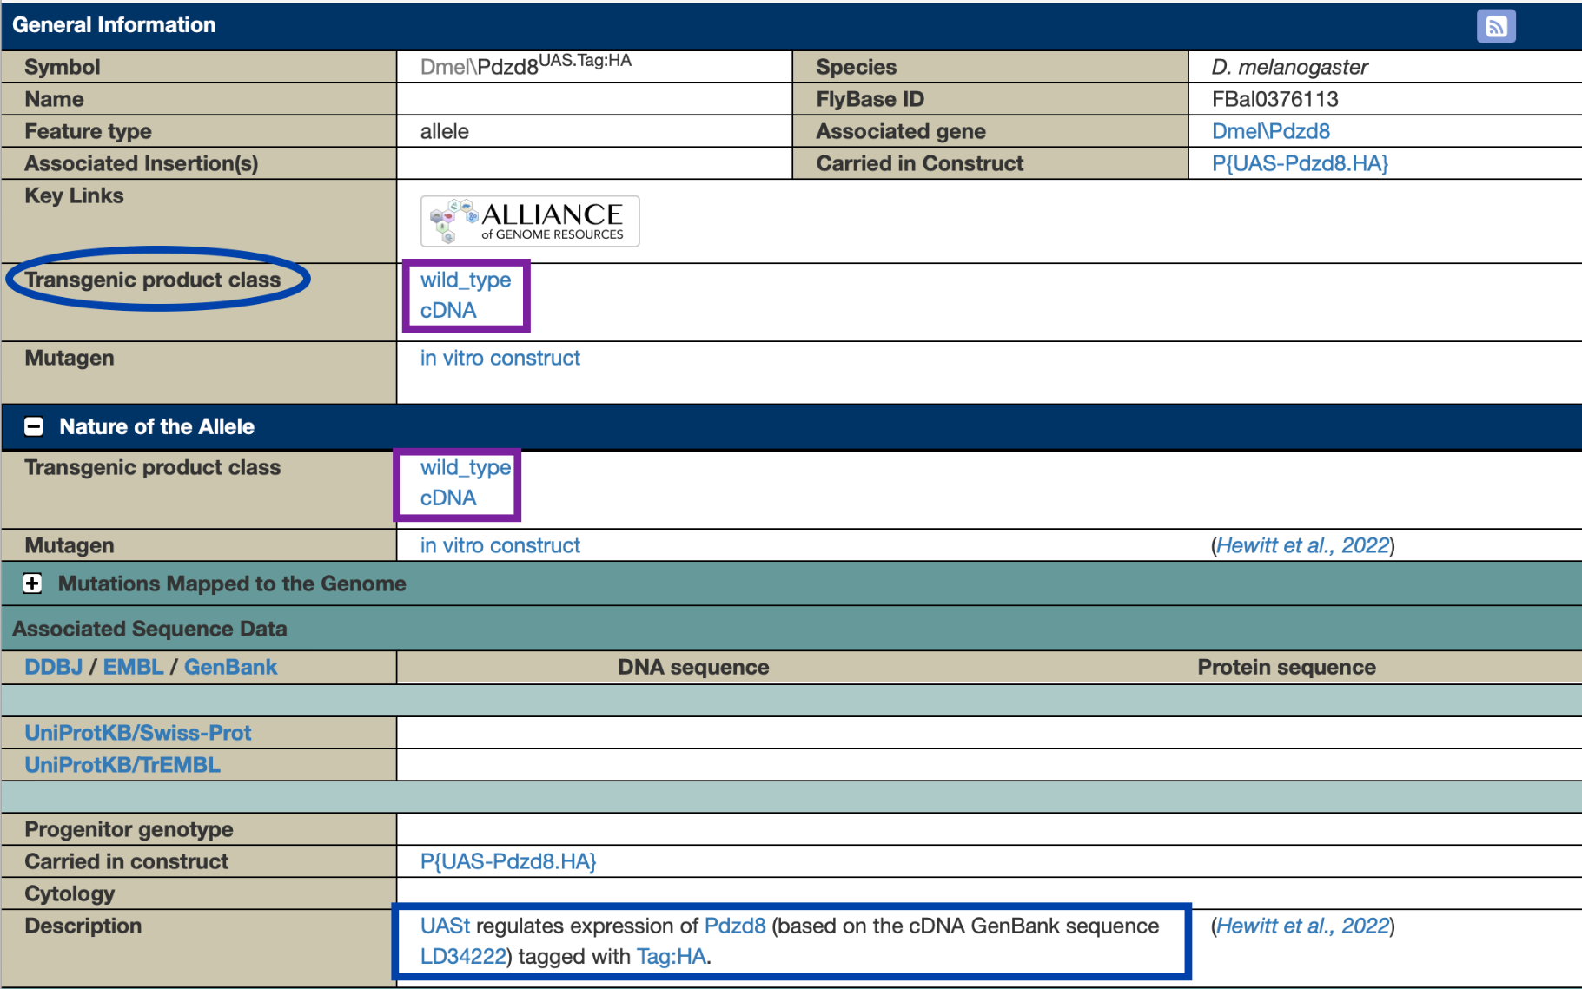Open the Dmel\Pdzd8 associated gene link
The image size is (1582, 989).
(1270, 131)
